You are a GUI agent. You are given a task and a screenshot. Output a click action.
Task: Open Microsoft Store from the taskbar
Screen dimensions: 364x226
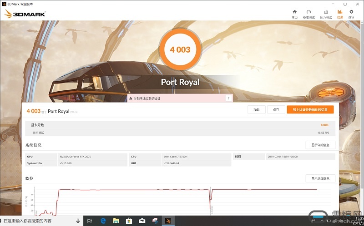(129, 221)
